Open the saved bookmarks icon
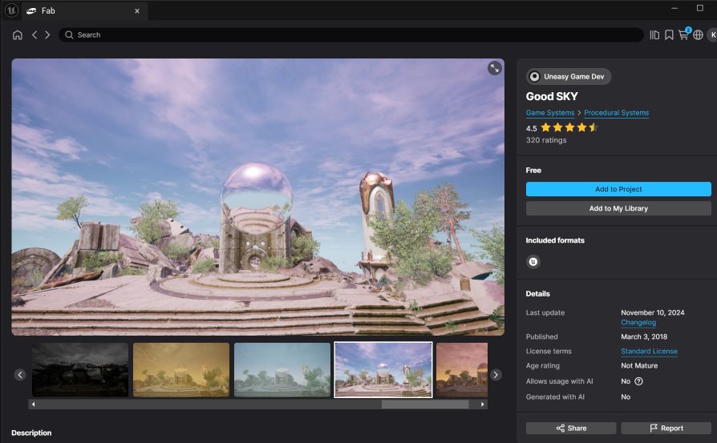The image size is (717, 443). point(669,35)
